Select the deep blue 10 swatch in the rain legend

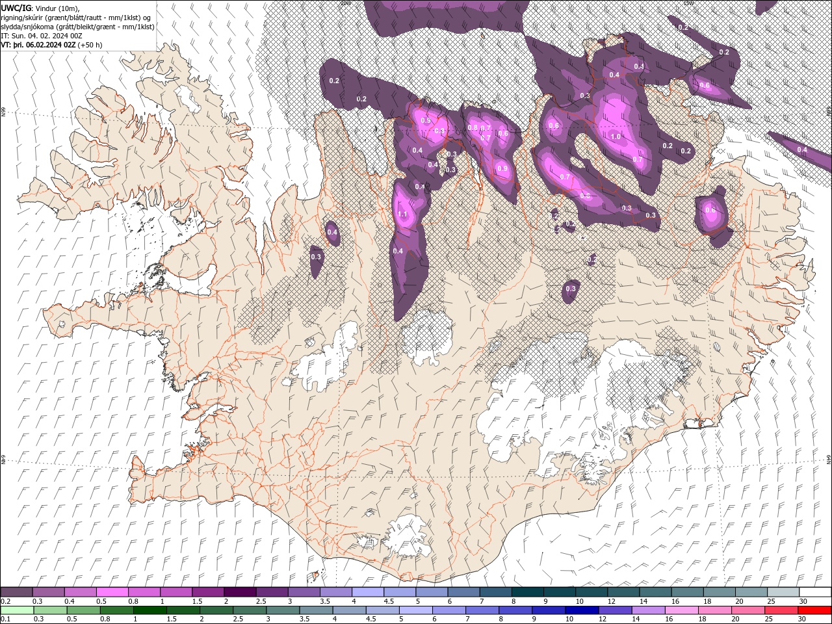583,610
